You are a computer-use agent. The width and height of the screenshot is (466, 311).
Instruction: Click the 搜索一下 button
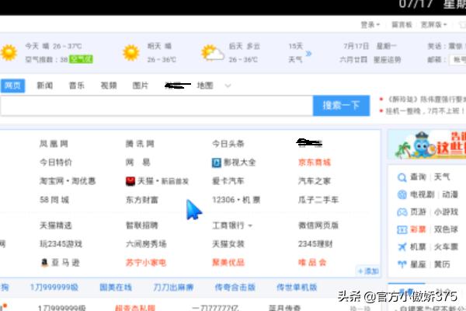[x=341, y=106]
